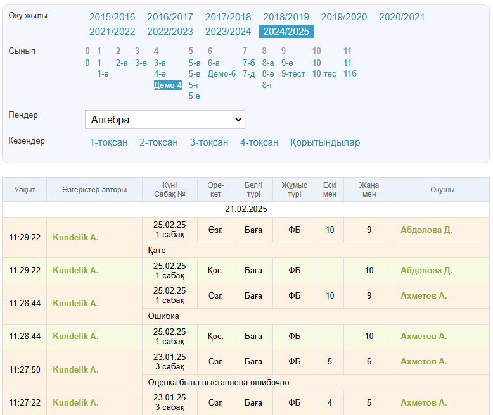Viewport: 493px width, 415px height.
Task: Switch to the 3-тоқсан period
Action: pos(209,142)
